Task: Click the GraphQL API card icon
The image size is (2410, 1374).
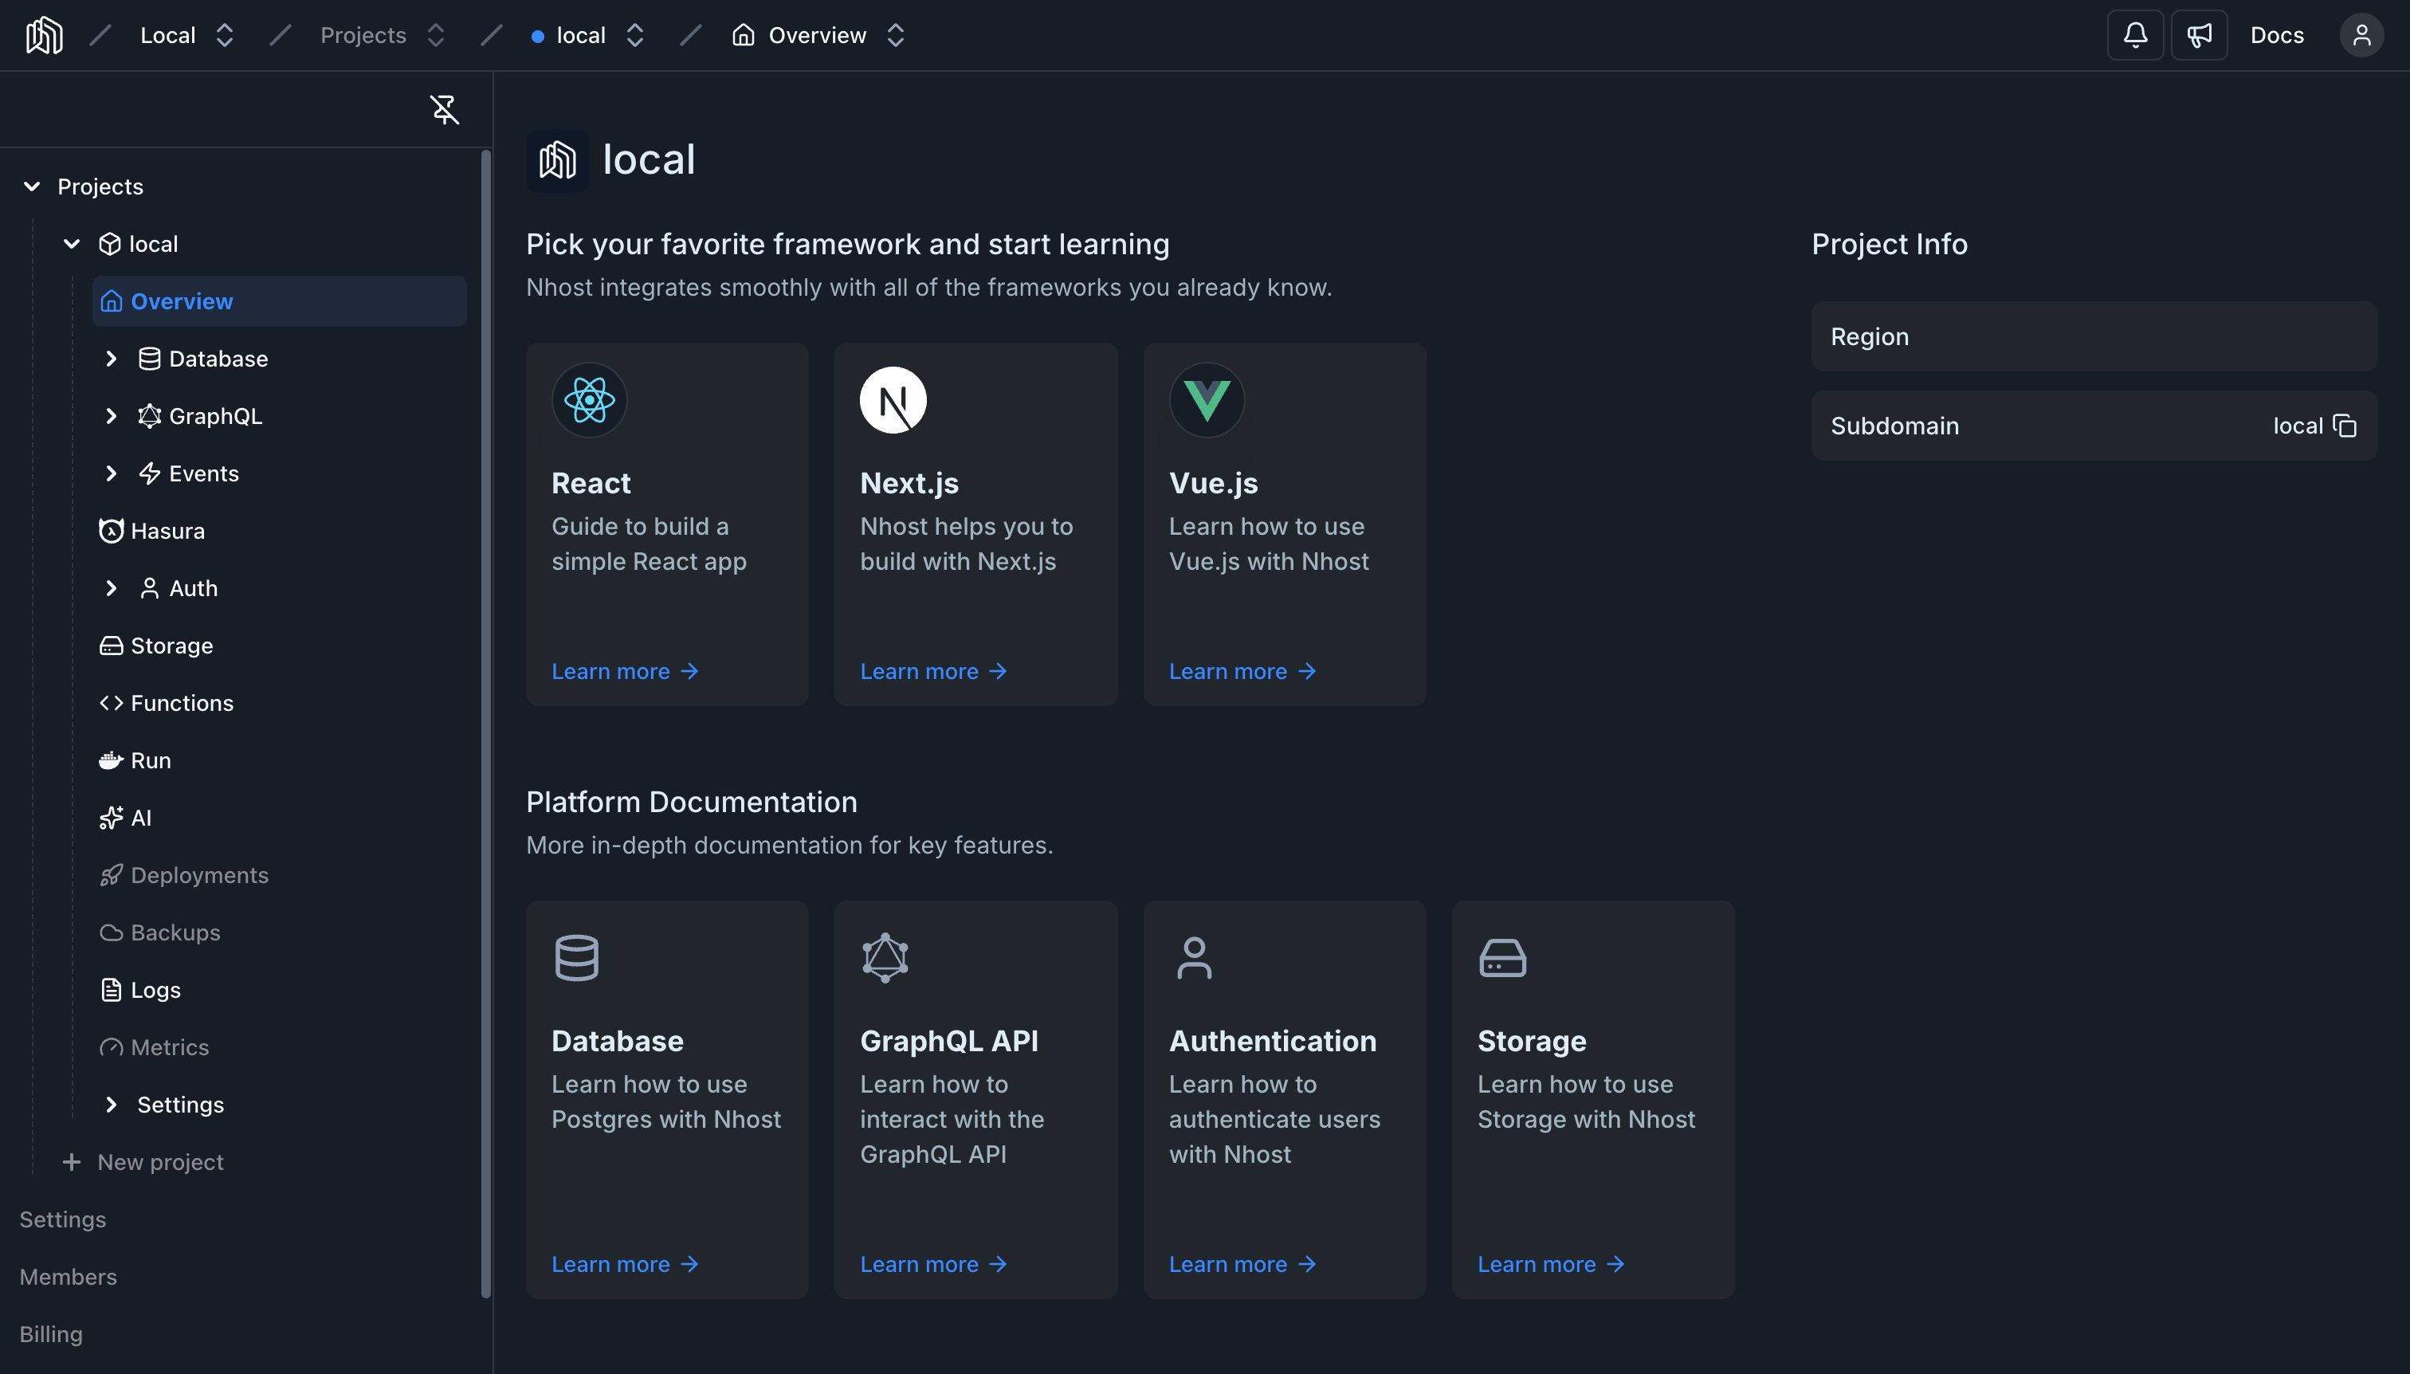Action: (x=885, y=958)
